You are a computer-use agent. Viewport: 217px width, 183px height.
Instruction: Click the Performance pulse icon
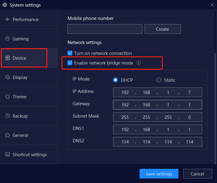click(x=8, y=19)
